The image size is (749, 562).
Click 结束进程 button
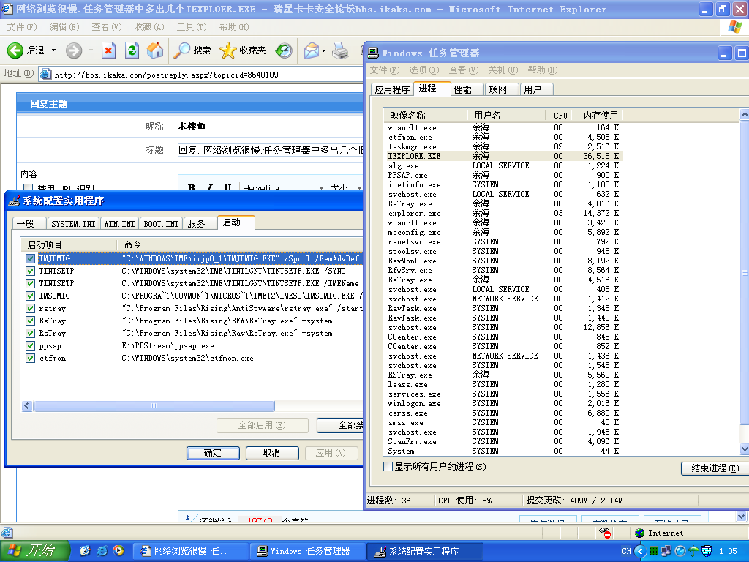pyautogui.click(x=715, y=468)
